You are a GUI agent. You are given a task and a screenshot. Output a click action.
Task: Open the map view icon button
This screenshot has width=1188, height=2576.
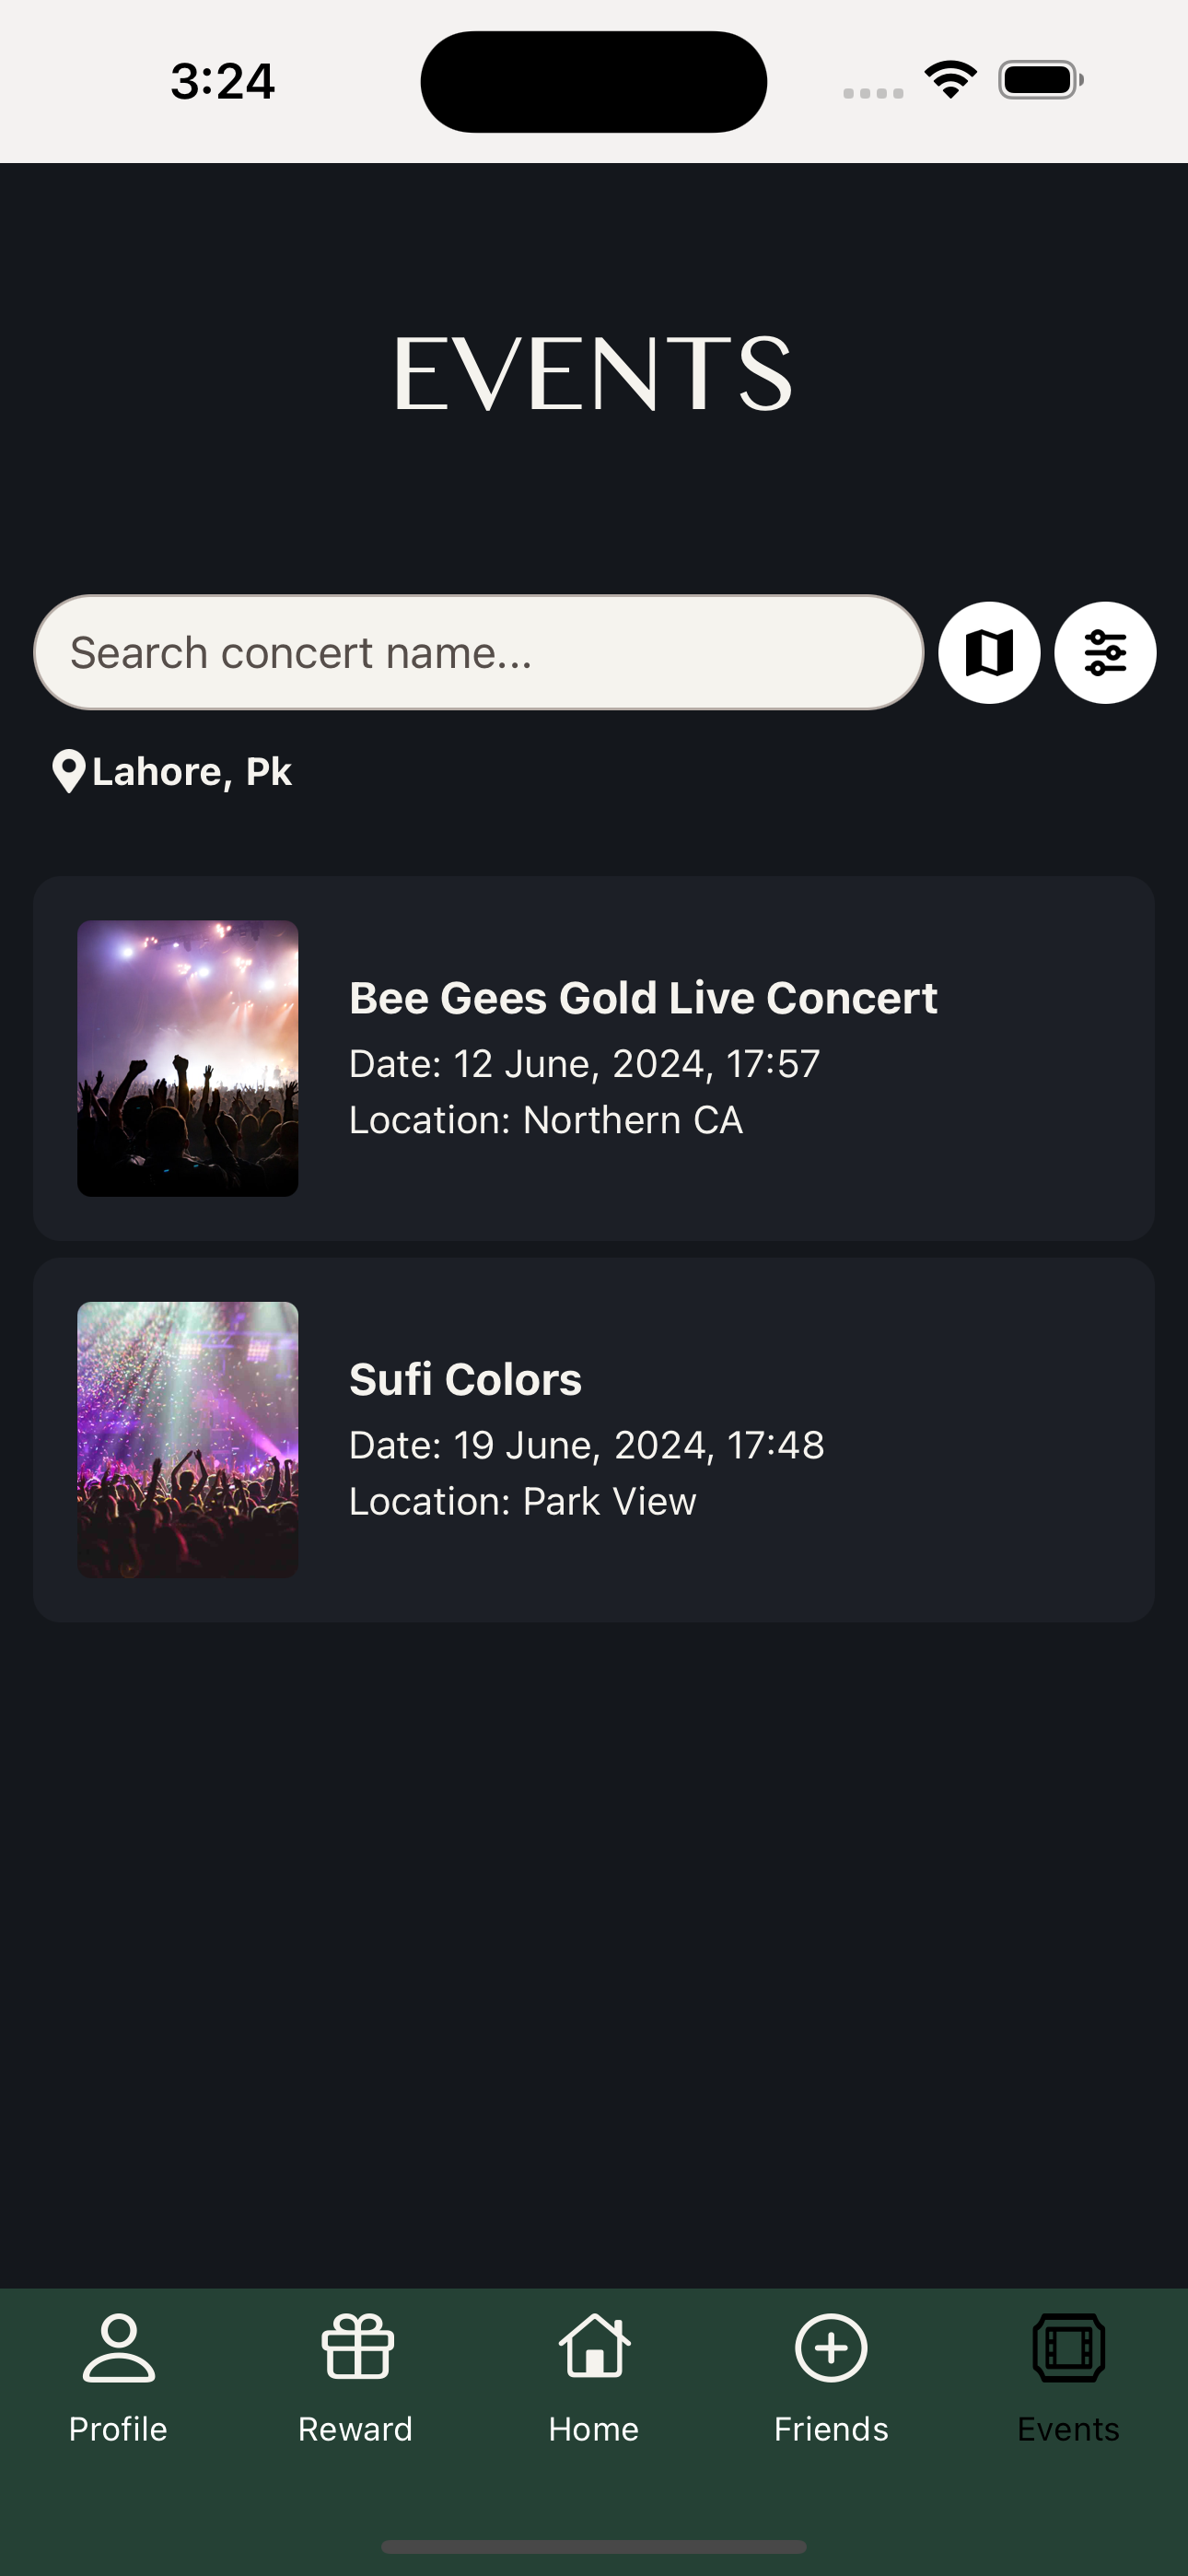point(989,653)
